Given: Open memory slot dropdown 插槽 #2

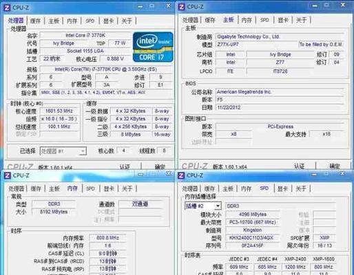Looking at the screenshot, I should 203,206.
